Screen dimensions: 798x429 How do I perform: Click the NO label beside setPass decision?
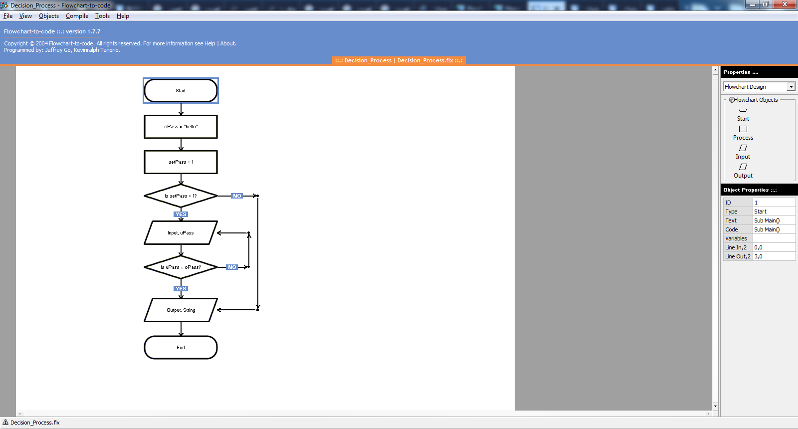point(237,196)
